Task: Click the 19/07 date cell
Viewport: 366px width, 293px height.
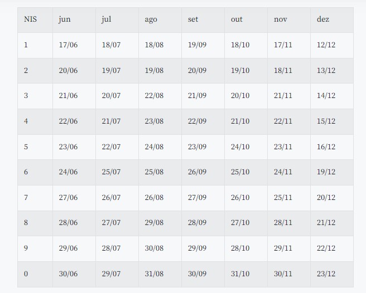Action: click(111, 71)
